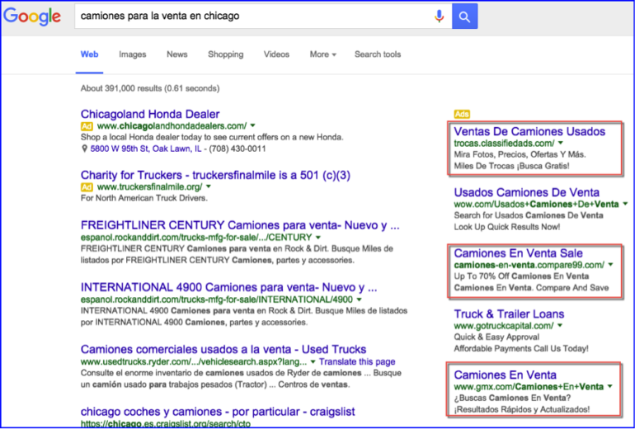Open Charity for Truckers ad link

215,175
